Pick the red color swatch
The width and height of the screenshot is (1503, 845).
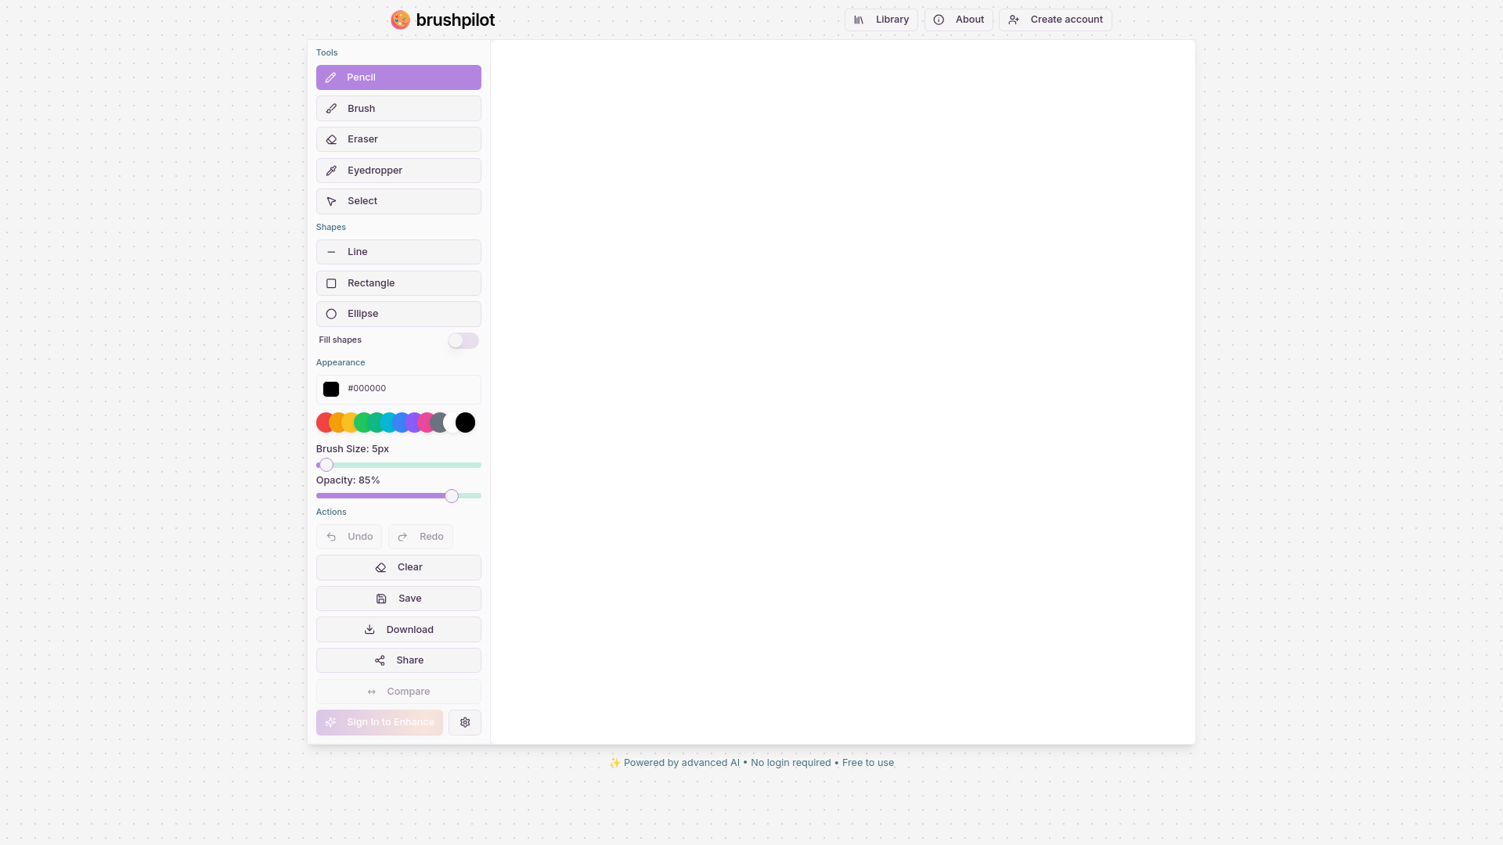pos(322,422)
